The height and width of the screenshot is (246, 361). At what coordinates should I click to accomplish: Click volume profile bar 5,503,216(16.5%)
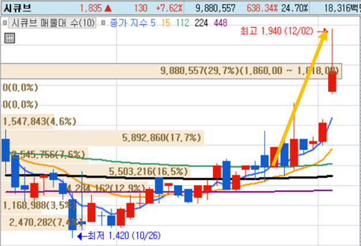(x=96, y=172)
